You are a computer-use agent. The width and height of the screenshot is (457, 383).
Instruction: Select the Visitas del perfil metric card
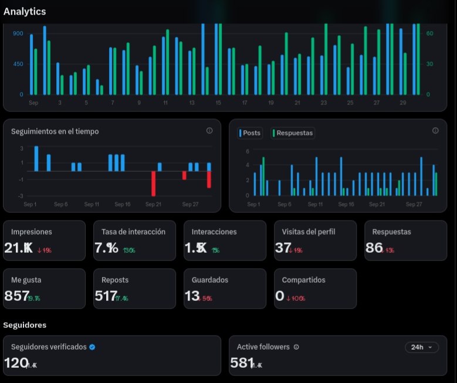pos(316,240)
